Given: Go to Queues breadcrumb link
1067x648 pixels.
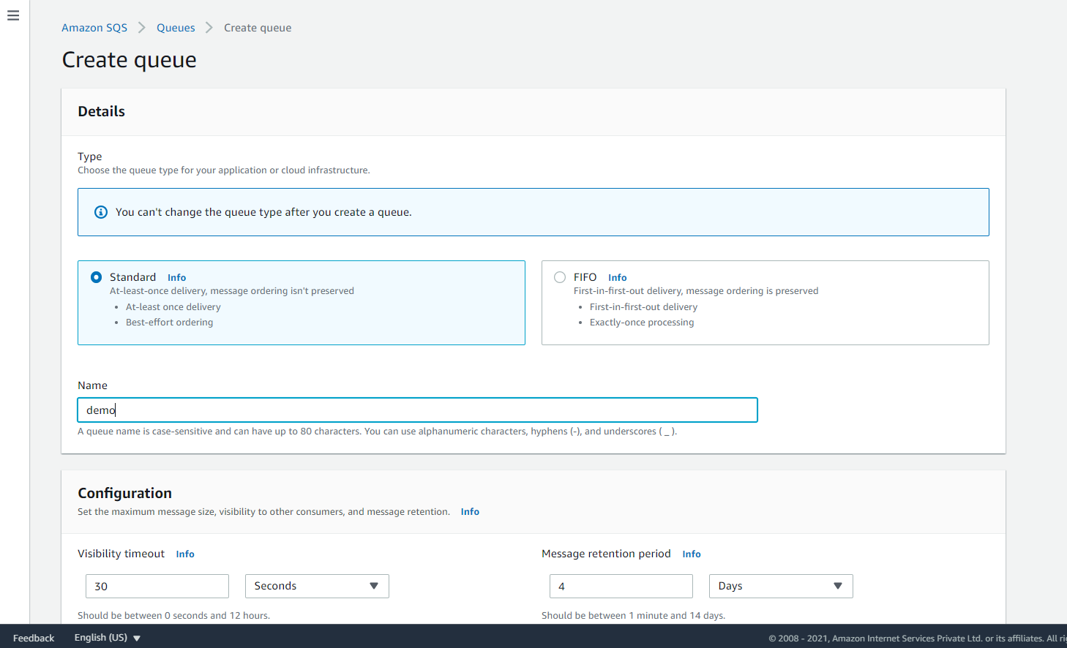Looking at the screenshot, I should pos(176,28).
